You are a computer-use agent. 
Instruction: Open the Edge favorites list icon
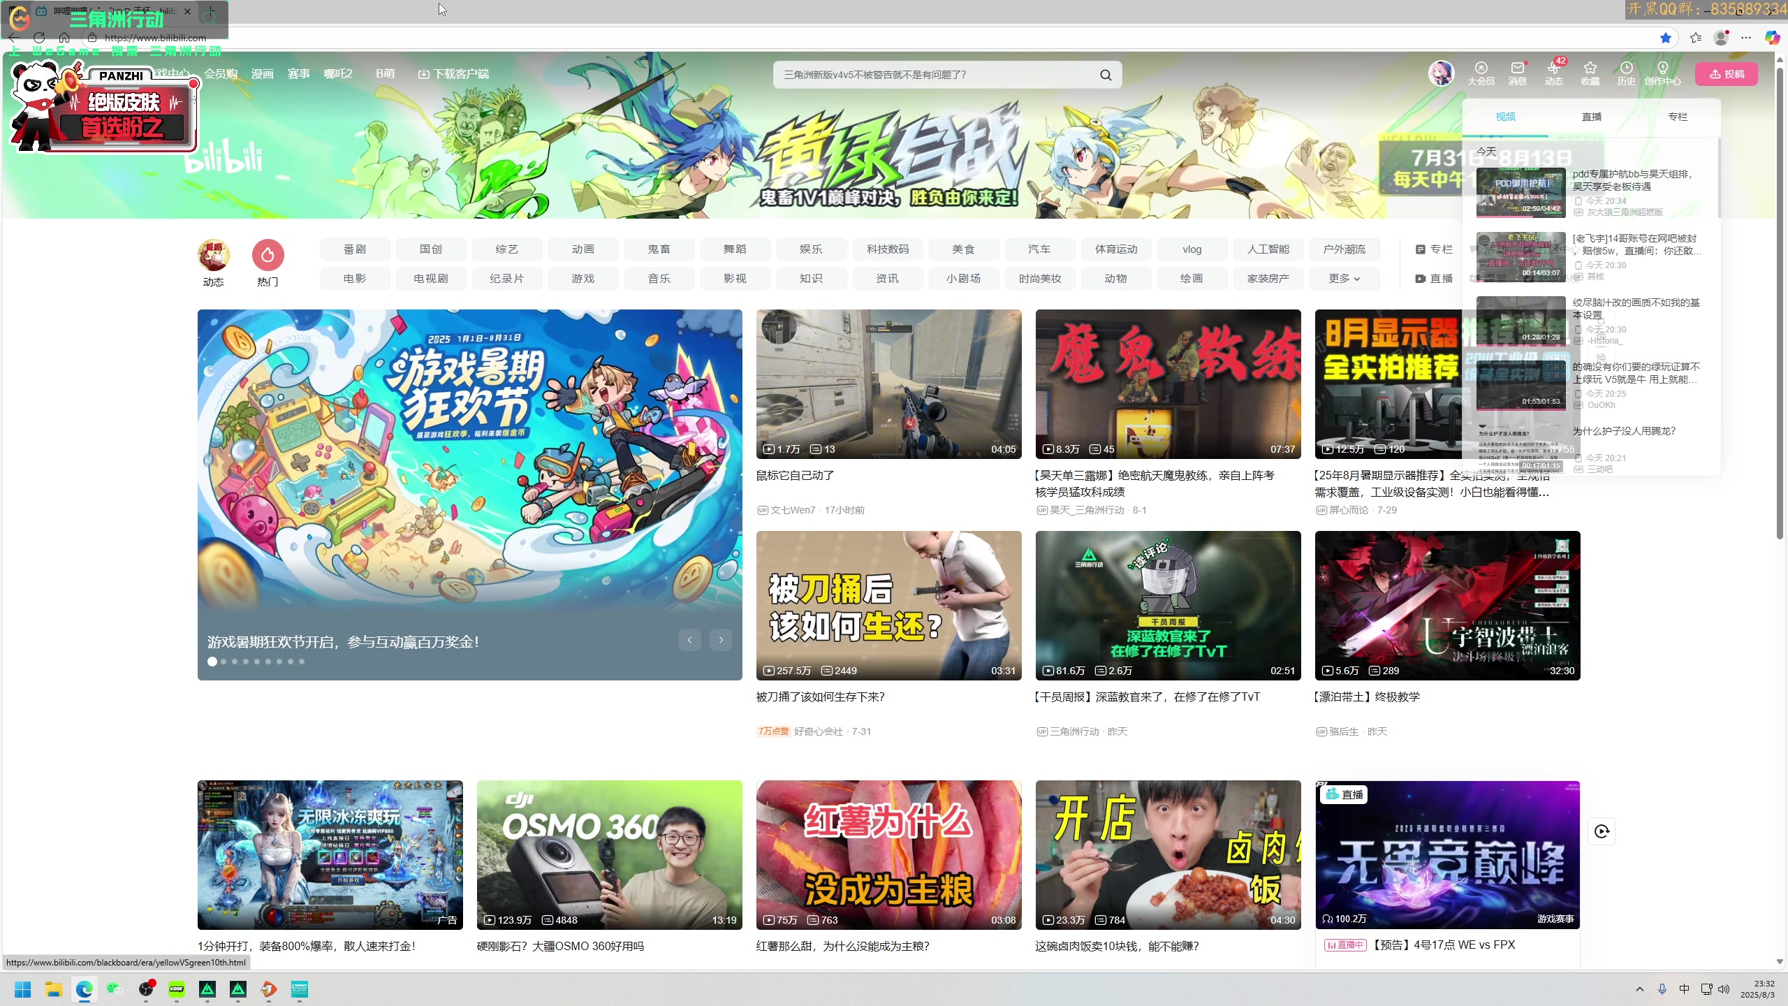[1696, 38]
